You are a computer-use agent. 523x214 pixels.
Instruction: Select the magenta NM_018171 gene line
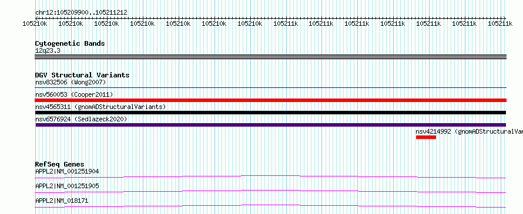pyautogui.click(x=270, y=206)
